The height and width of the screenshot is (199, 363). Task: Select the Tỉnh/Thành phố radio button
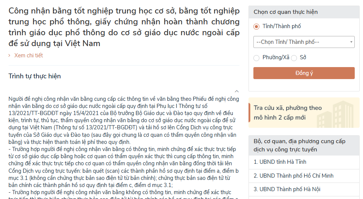click(256, 27)
